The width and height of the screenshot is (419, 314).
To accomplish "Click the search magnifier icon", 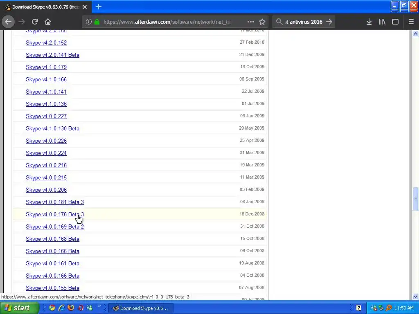I will pos(279,22).
